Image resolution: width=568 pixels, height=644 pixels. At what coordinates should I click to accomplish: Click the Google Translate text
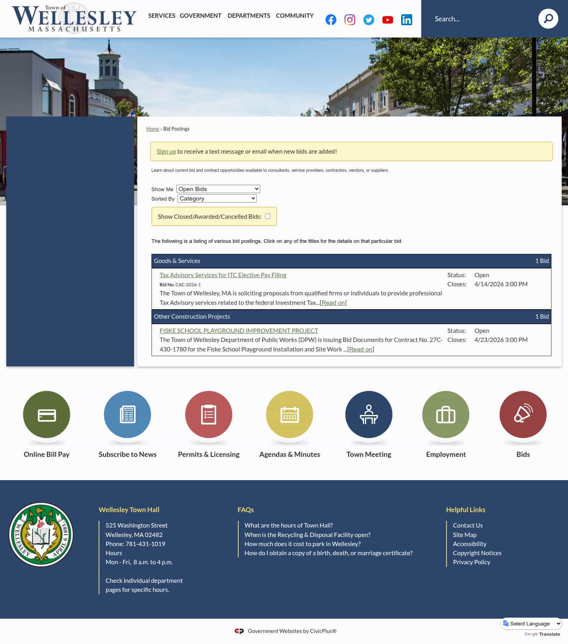click(x=542, y=634)
